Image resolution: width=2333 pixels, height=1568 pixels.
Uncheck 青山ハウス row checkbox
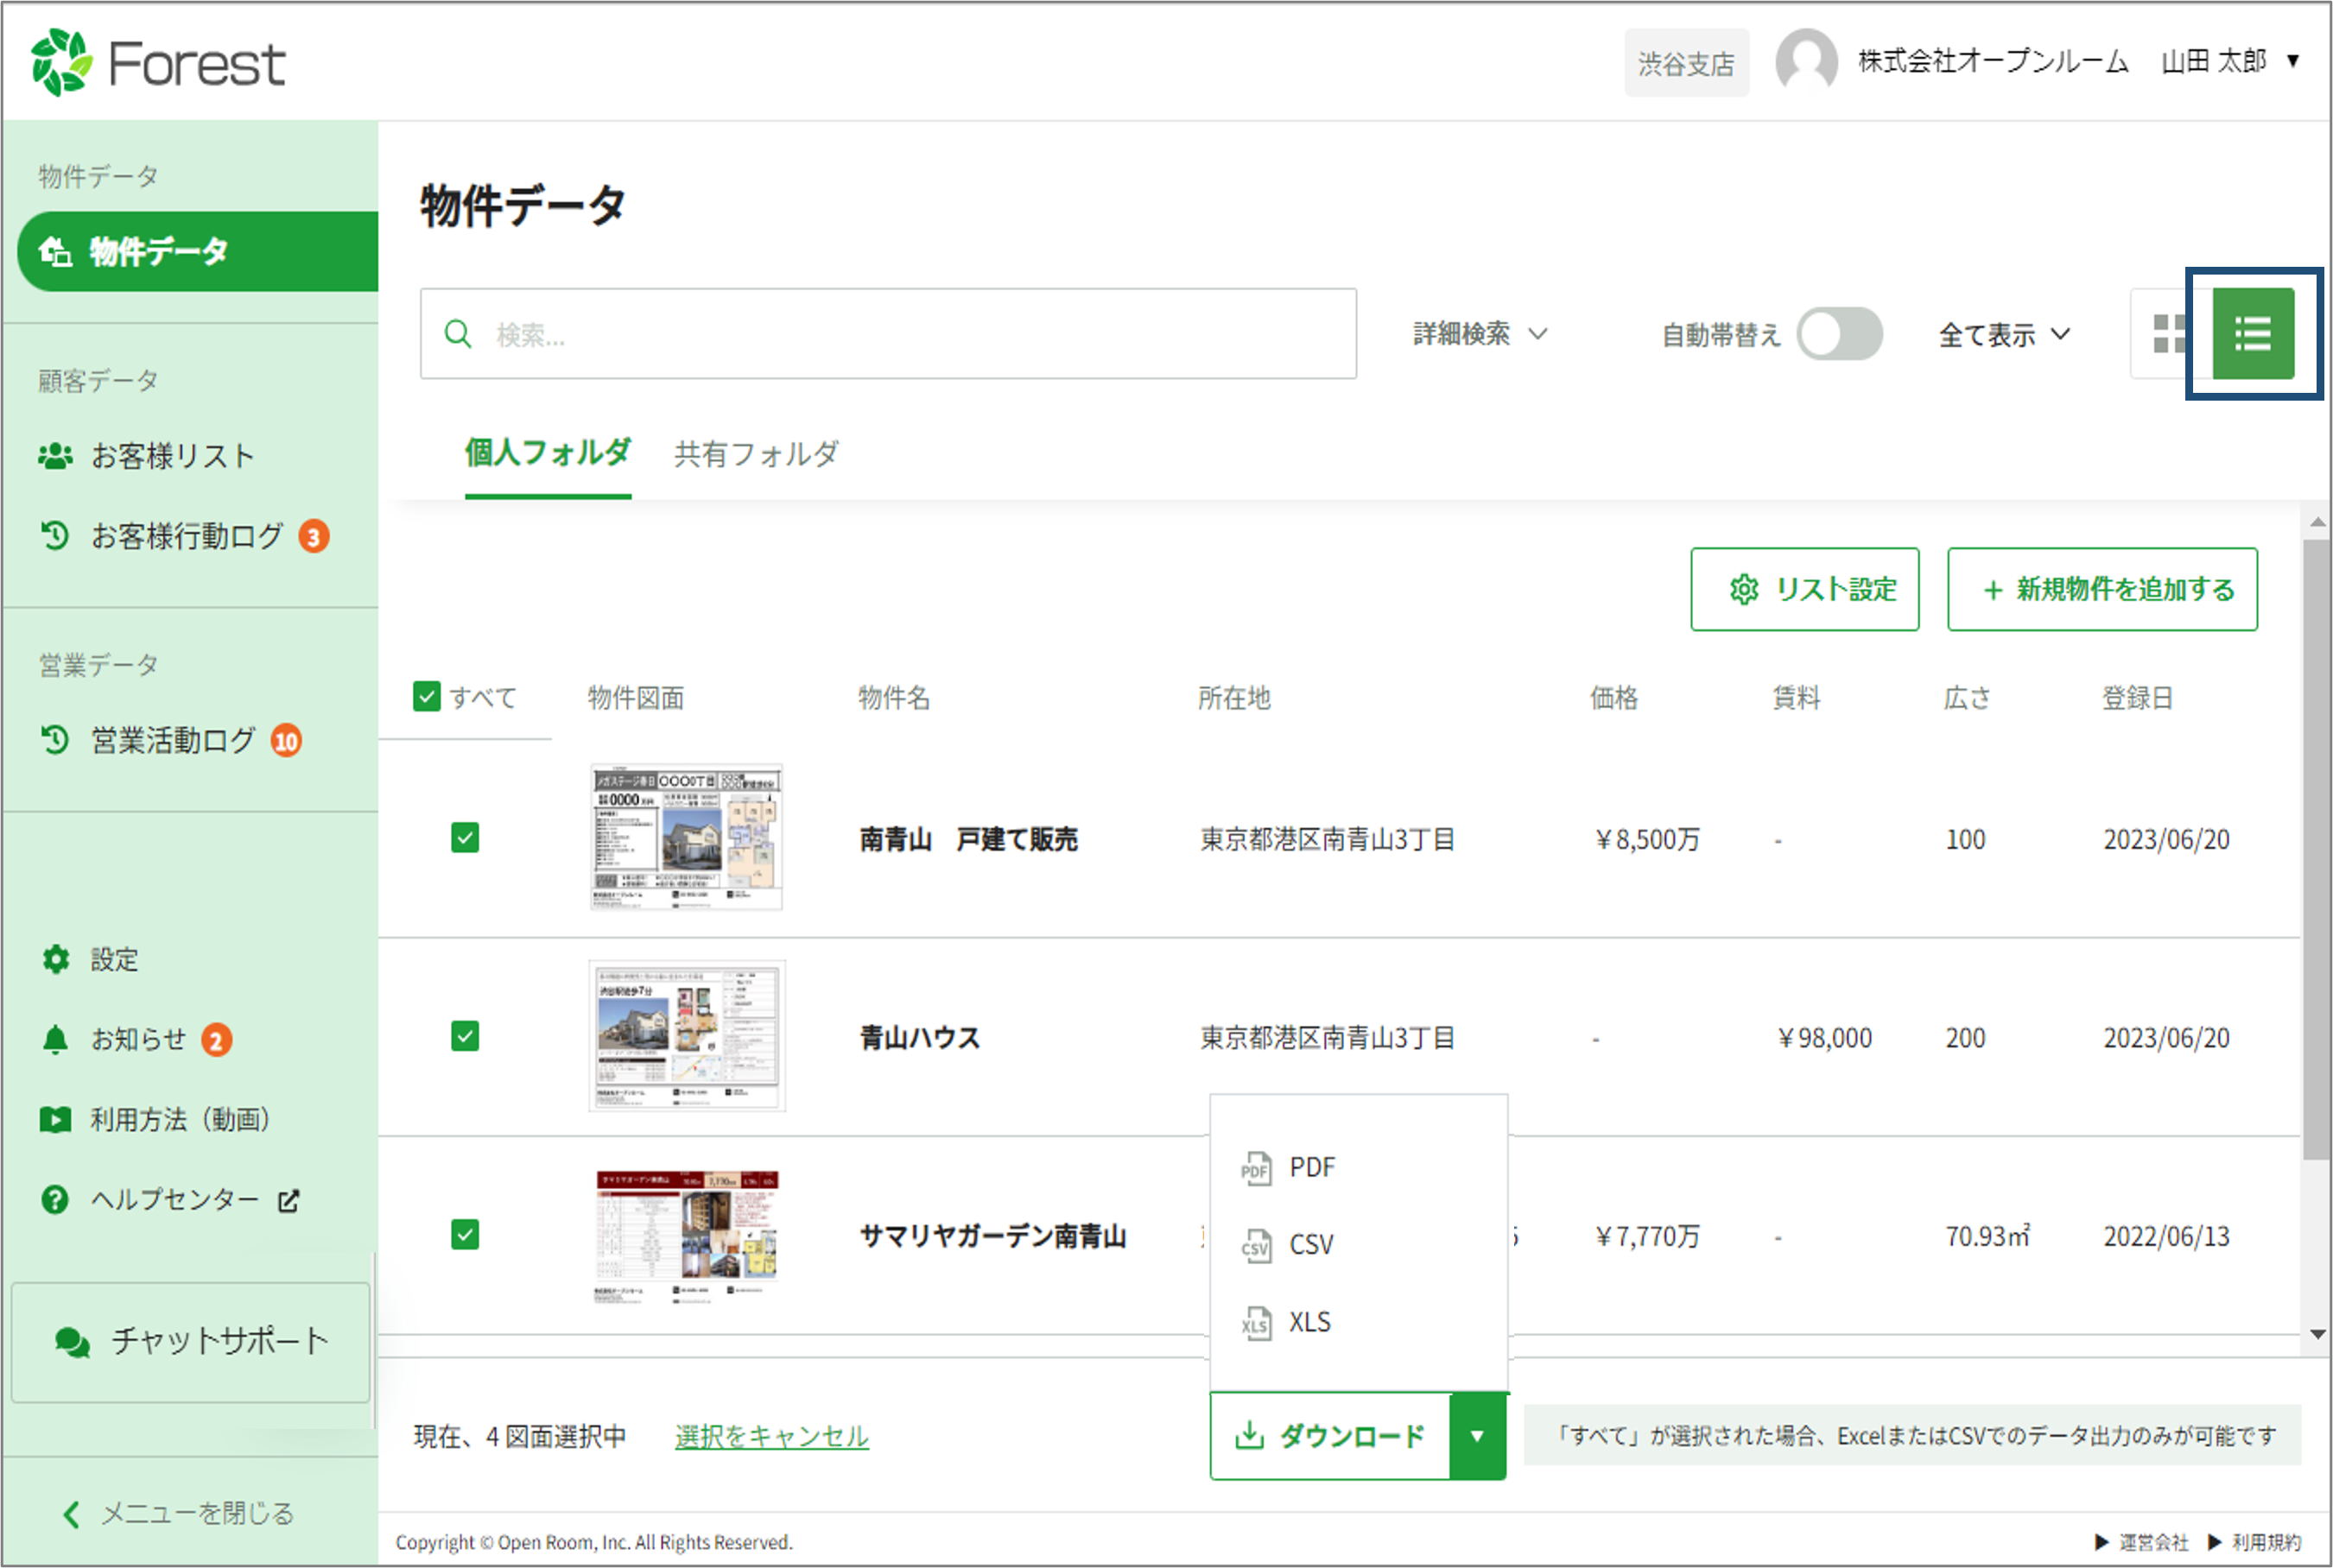[466, 1036]
